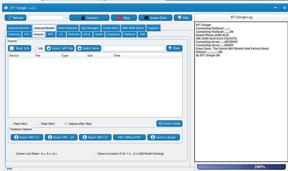Switch to the Android Kitchen tab

(x=19, y=28)
